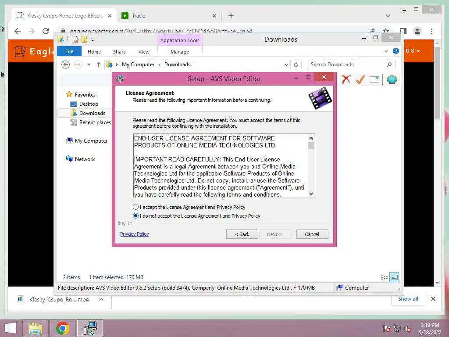
Task: Go up one folder level in Explorer
Action: [x=99, y=65]
